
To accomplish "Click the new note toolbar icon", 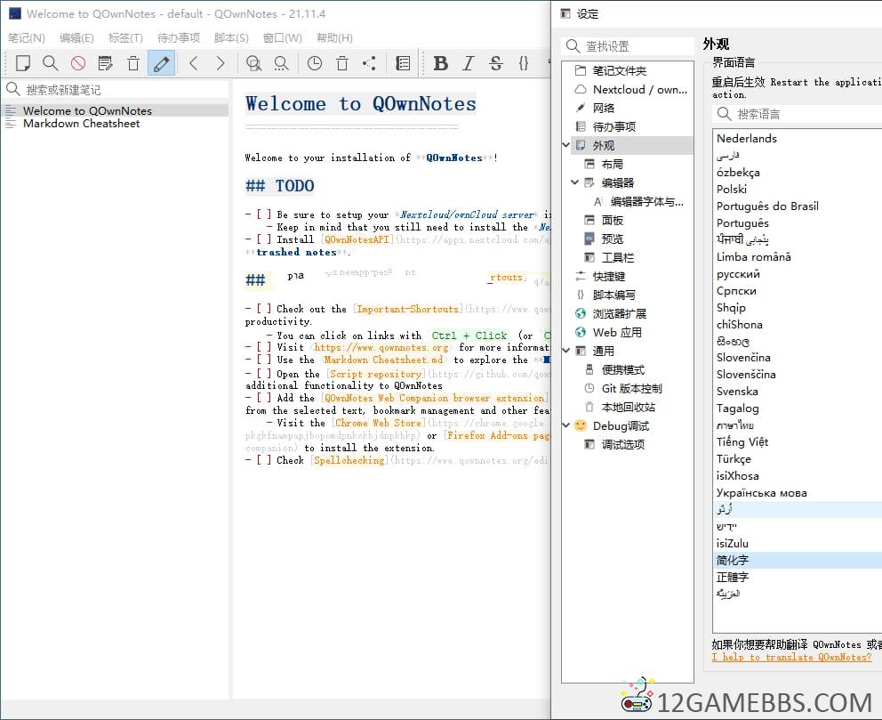I will click(23, 63).
